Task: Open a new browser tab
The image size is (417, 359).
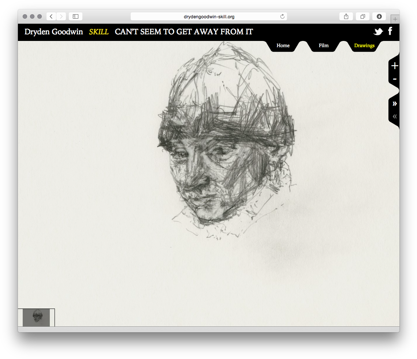Action: (x=395, y=19)
